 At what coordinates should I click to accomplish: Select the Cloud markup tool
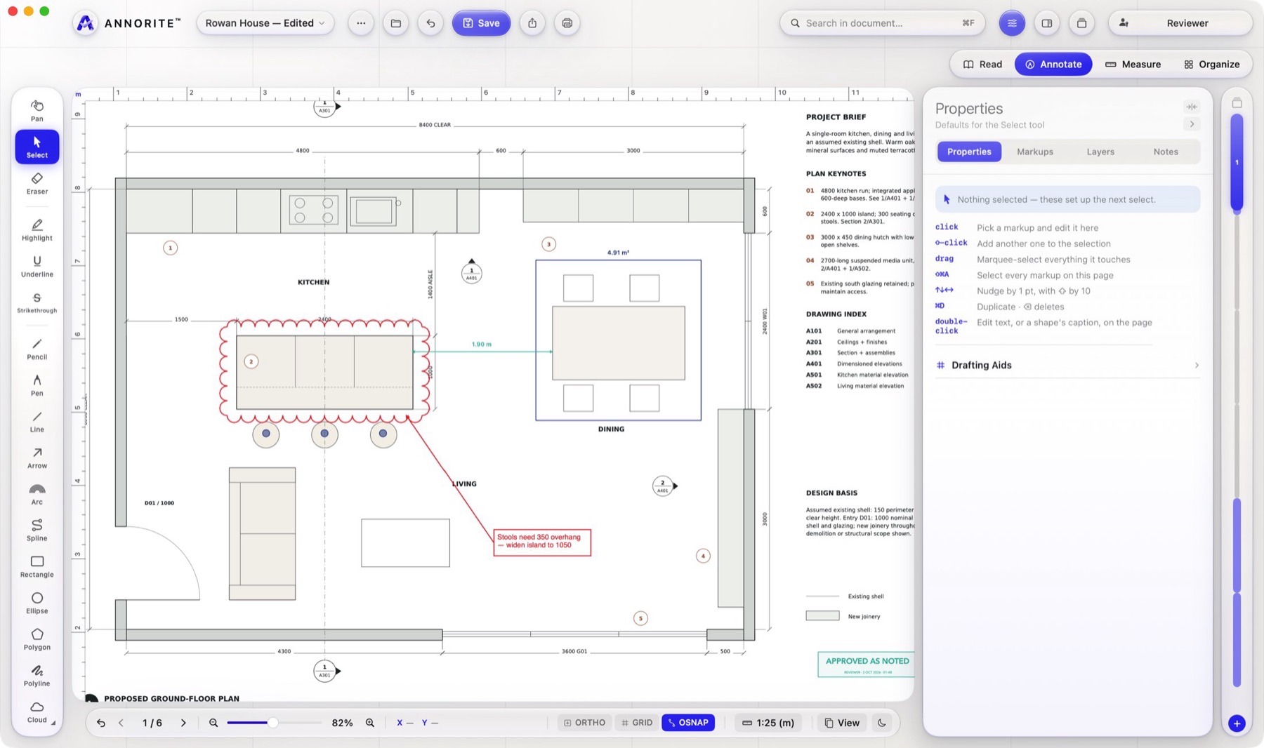pos(37,712)
